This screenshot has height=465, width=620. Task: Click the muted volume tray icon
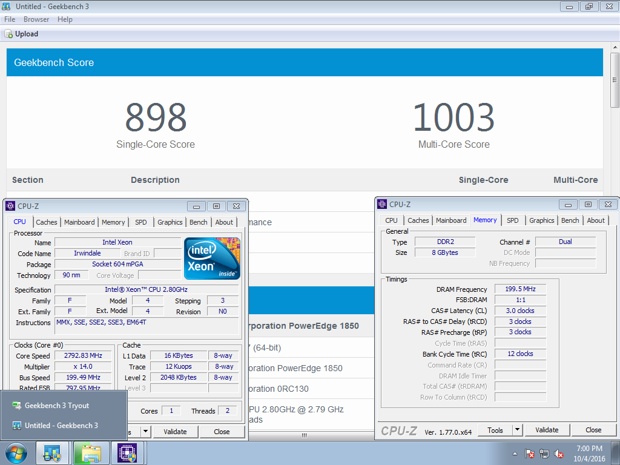click(x=559, y=453)
